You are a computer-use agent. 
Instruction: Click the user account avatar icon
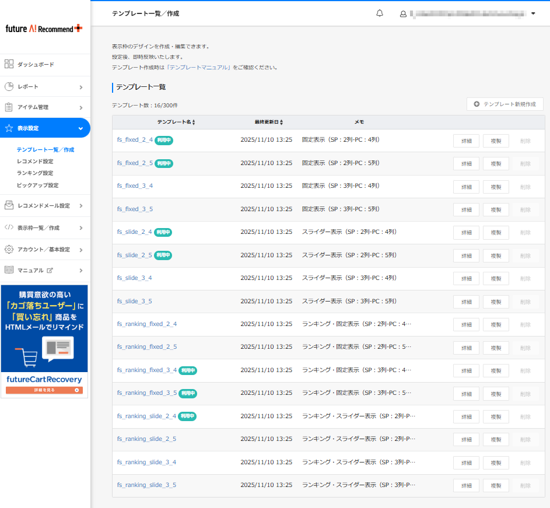[x=403, y=13]
